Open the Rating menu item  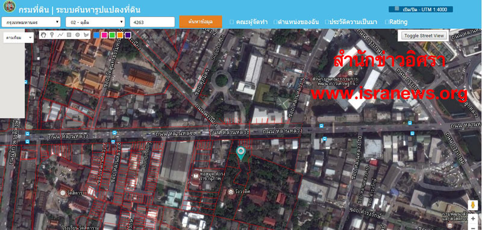pos(396,22)
